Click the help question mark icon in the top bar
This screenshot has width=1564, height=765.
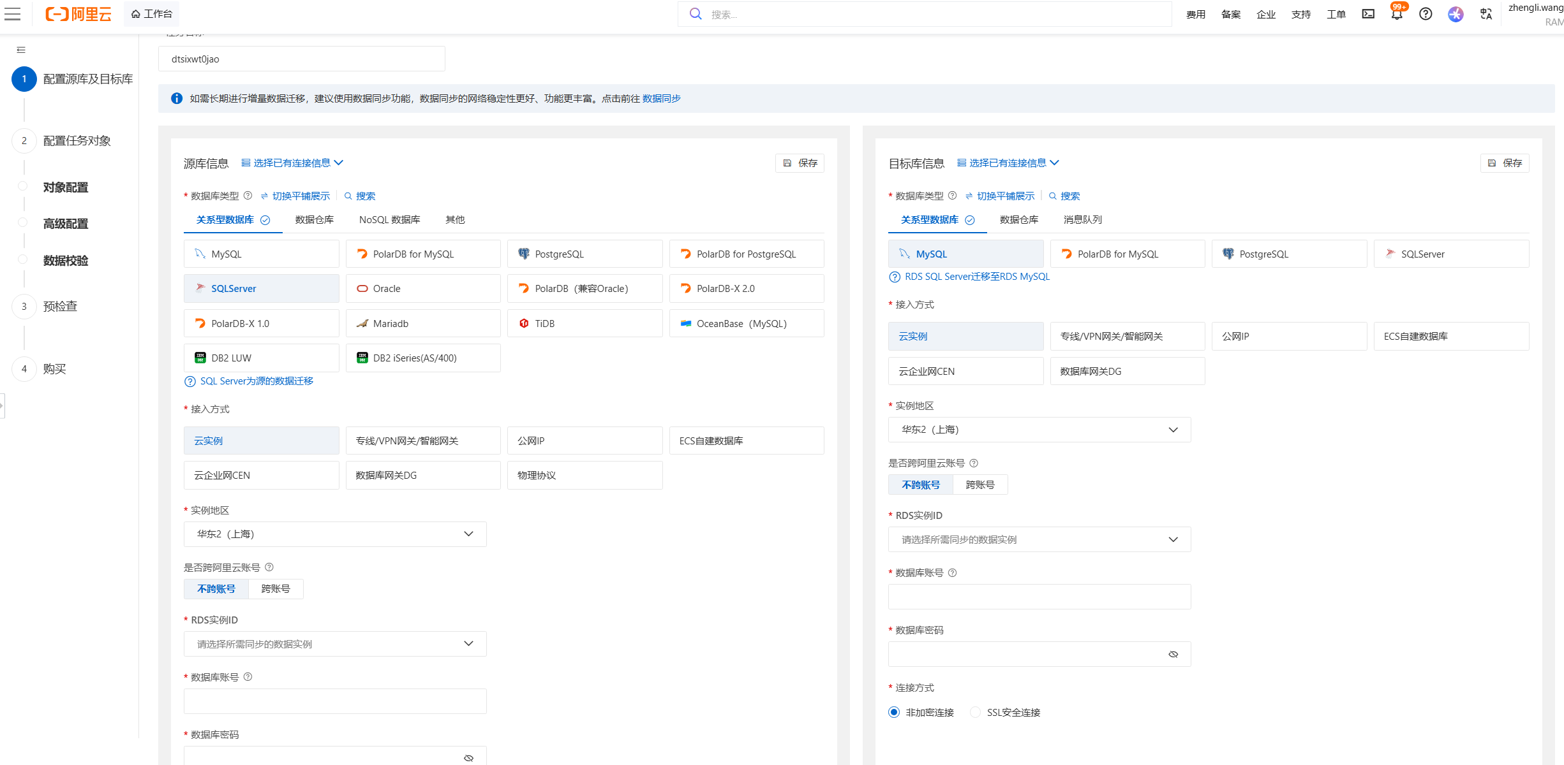1425,14
